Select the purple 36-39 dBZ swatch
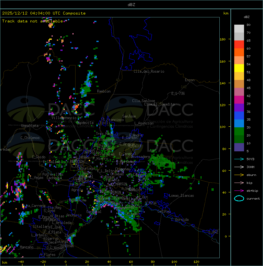This screenshot has height=266, width=263. point(239,107)
